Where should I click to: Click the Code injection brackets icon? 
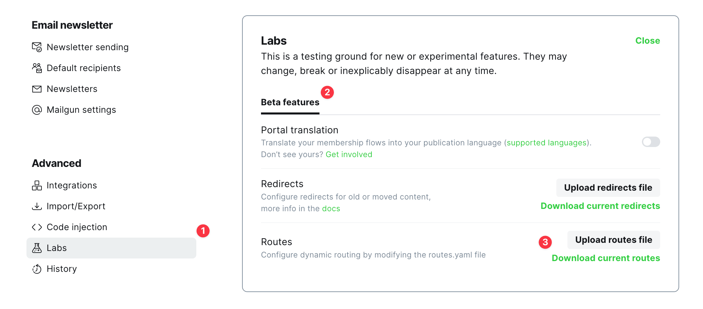37,227
